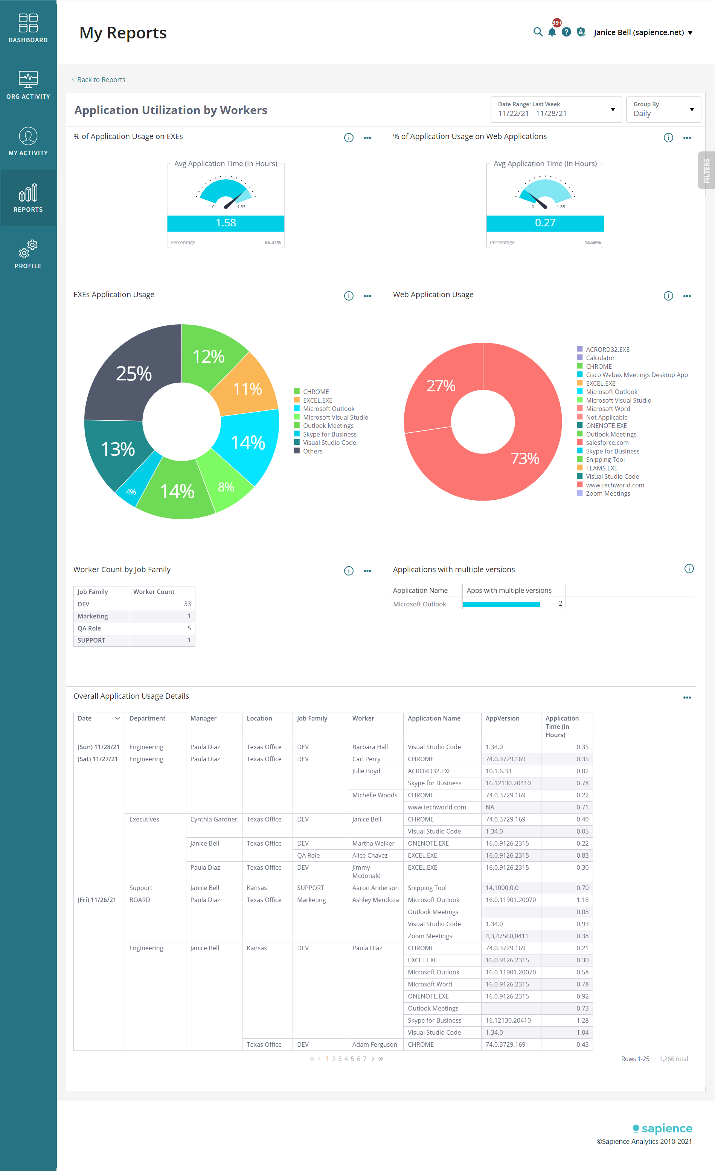Toggle salesforce.com in Web Usage legend
This screenshot has height=1171, width=715.
click(603, 443)
